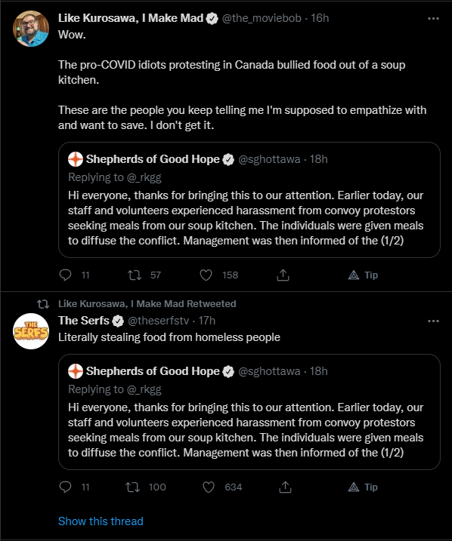Like the tweet with 158 likes

pyautogui.click(x=206, y=275)
